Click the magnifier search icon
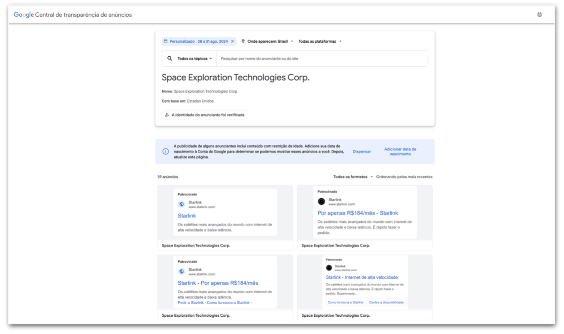 (170, 59)
